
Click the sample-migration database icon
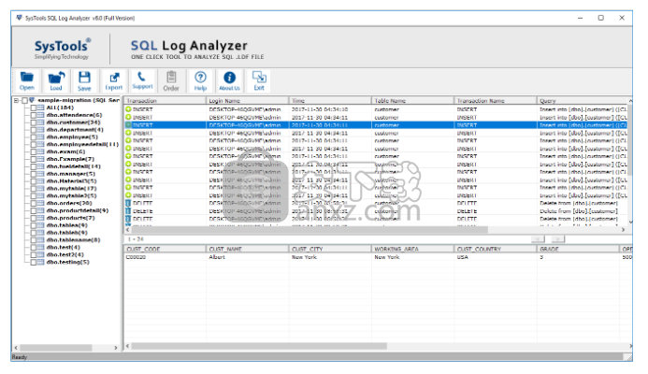coord(32,100)
